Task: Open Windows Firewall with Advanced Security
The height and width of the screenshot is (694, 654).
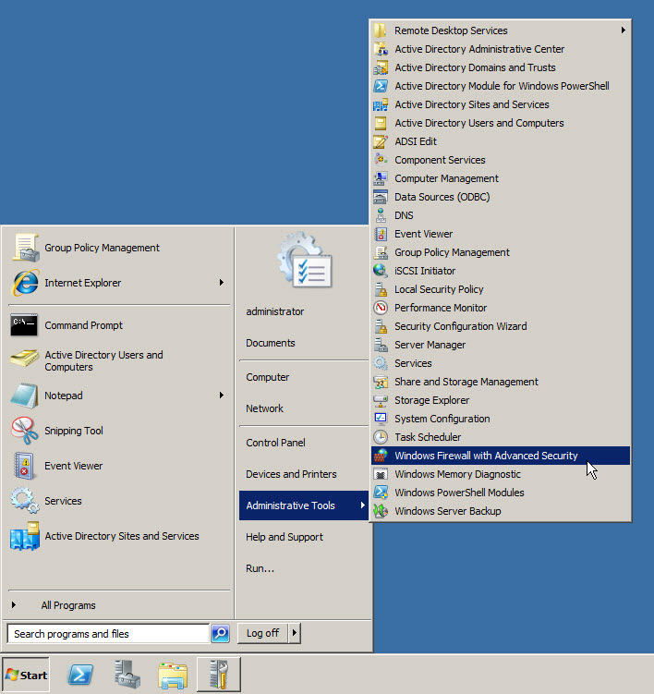Action: pyautogui.click(x=486, y=456)
